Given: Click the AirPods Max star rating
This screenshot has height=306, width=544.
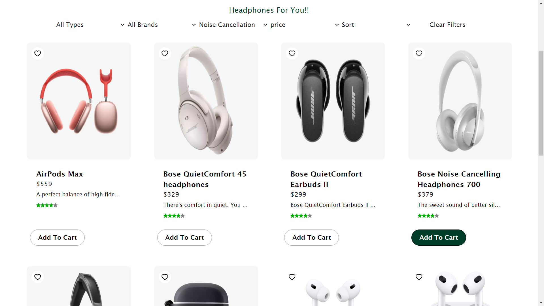Looking at the screenshot, I should (x=47, y=205).
